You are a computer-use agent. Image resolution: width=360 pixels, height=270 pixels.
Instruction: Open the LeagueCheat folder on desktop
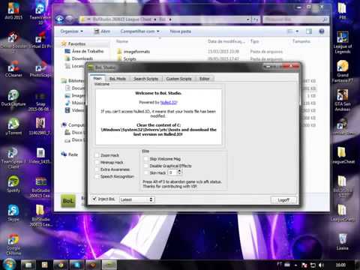(342, 155)
